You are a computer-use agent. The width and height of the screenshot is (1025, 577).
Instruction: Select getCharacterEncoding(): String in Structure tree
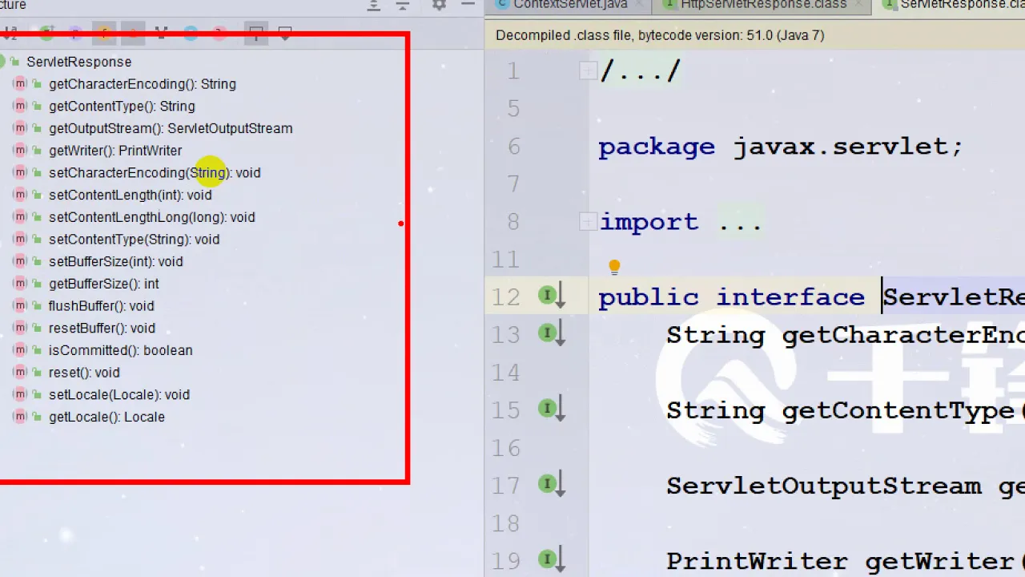(143, 83)
